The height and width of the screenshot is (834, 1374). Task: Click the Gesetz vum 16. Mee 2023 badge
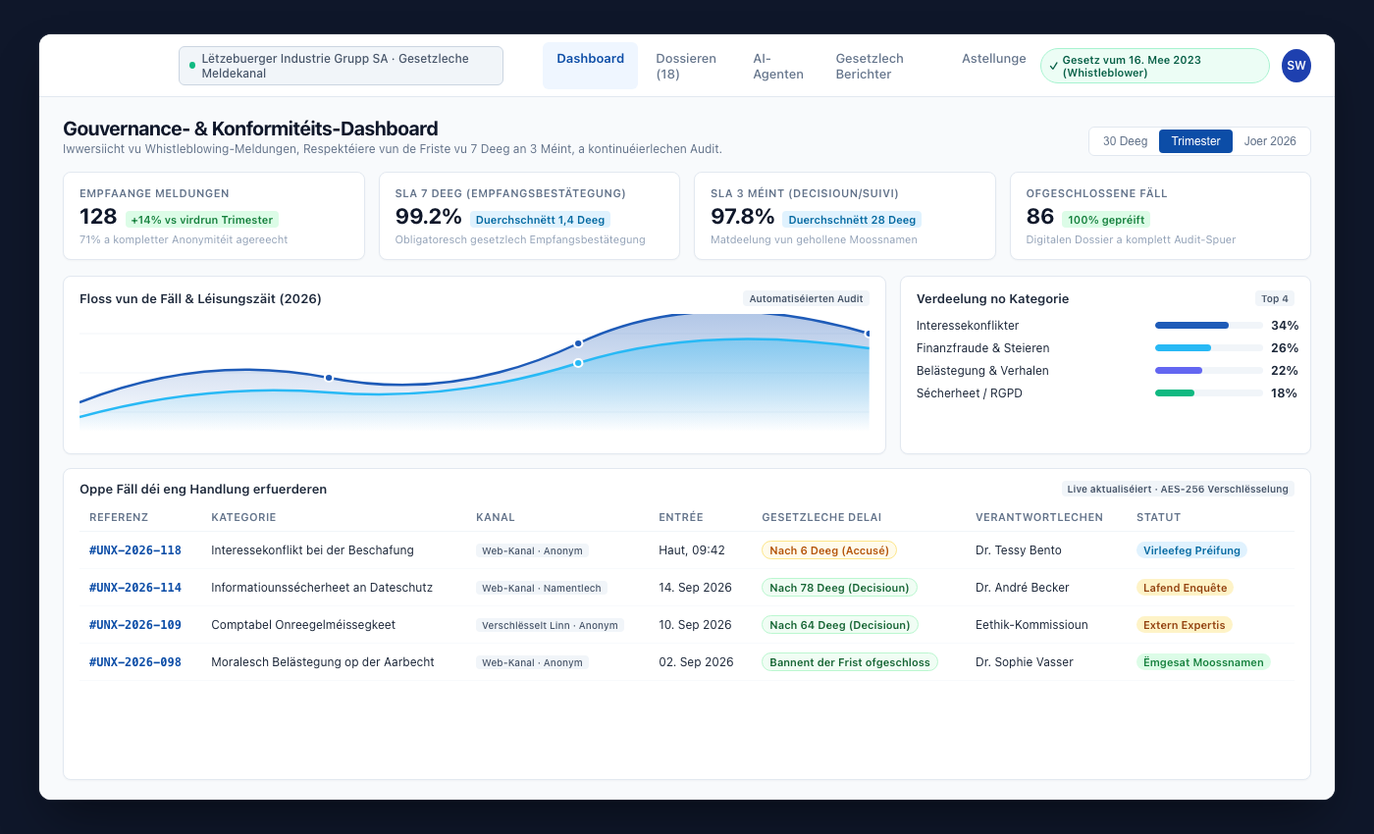[1155, 66]
